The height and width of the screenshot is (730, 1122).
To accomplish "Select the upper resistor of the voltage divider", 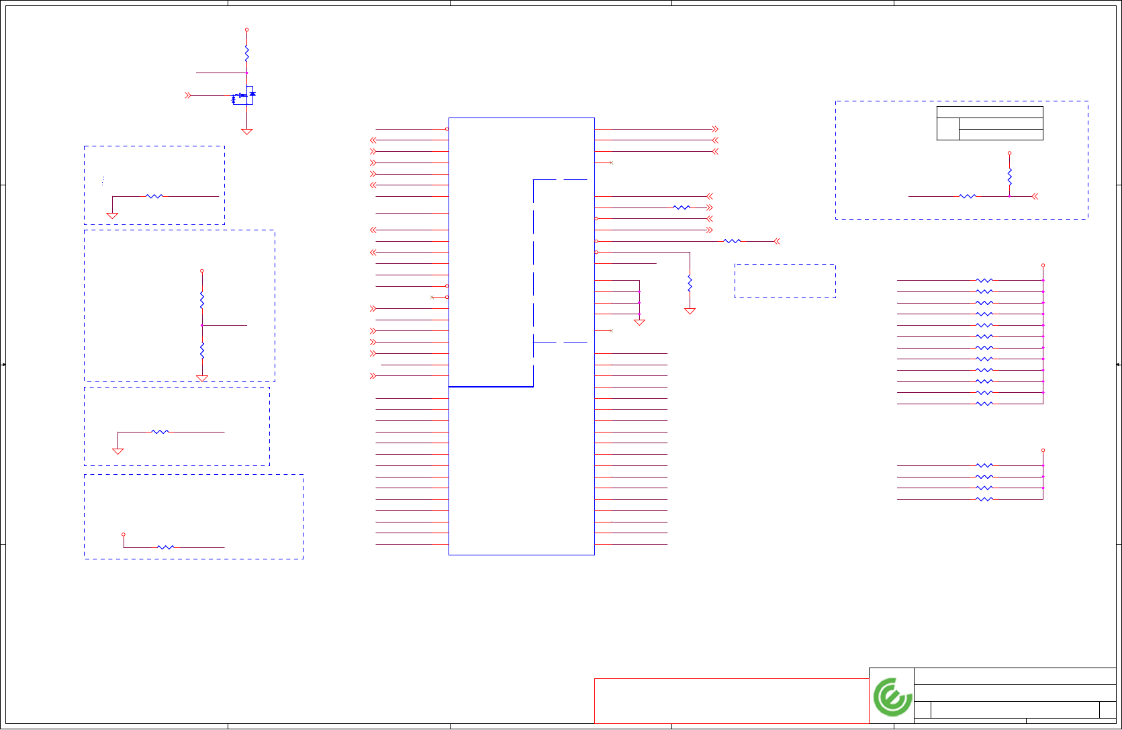I will [x=202, y=300].
